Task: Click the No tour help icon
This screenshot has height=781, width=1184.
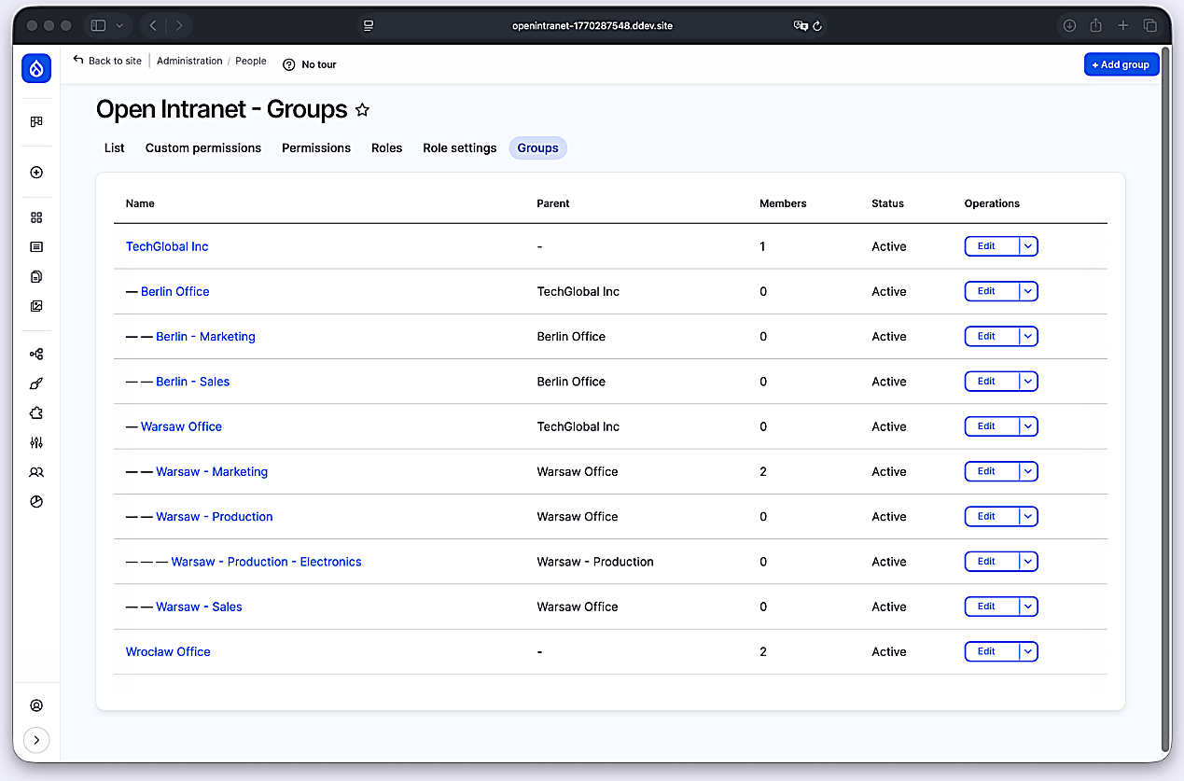Action: 289,64
